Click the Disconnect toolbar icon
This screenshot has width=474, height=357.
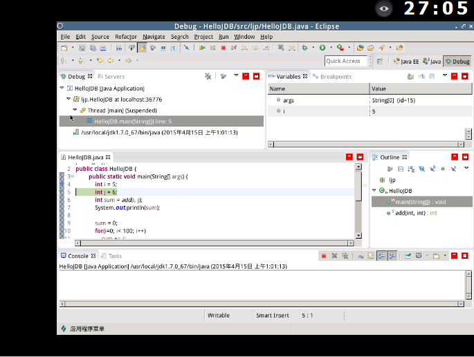point(234,48)
